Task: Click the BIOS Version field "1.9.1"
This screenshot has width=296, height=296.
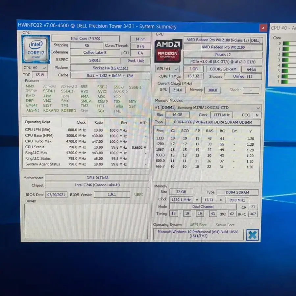Action: [112, 195]
